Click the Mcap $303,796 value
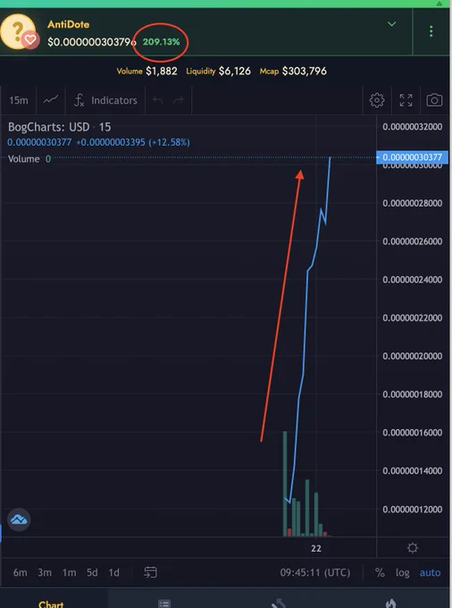 click(x=293, y=71)
